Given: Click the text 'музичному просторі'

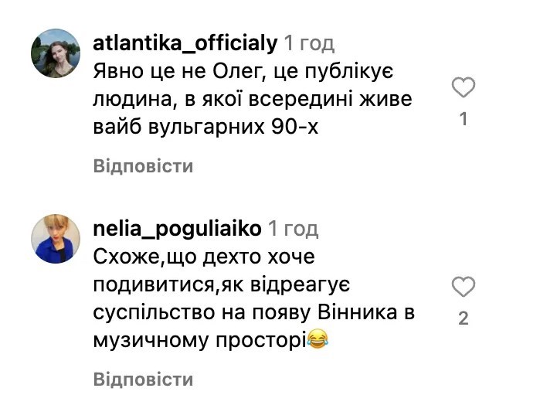Looking at the screenshot, I should (x=199, y=341).
